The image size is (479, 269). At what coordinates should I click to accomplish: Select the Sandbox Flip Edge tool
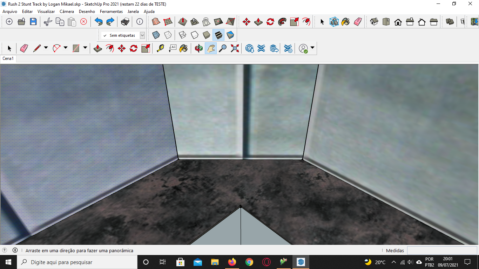click(230, 22)
